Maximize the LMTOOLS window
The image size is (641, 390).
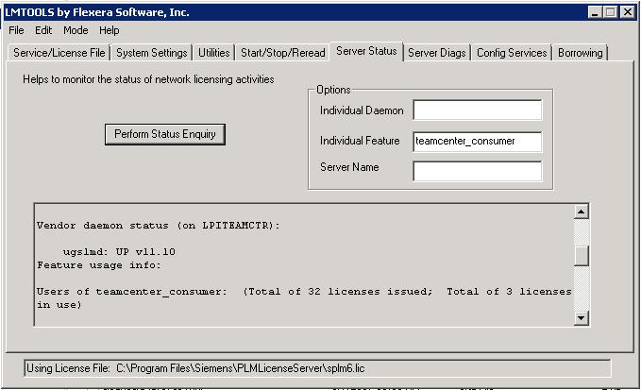[610, 12]
